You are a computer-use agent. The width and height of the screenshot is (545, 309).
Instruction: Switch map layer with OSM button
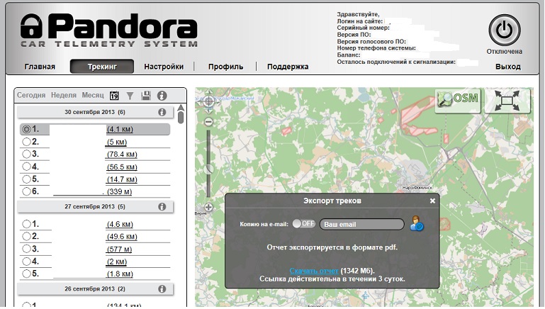[x=457, y=100]
